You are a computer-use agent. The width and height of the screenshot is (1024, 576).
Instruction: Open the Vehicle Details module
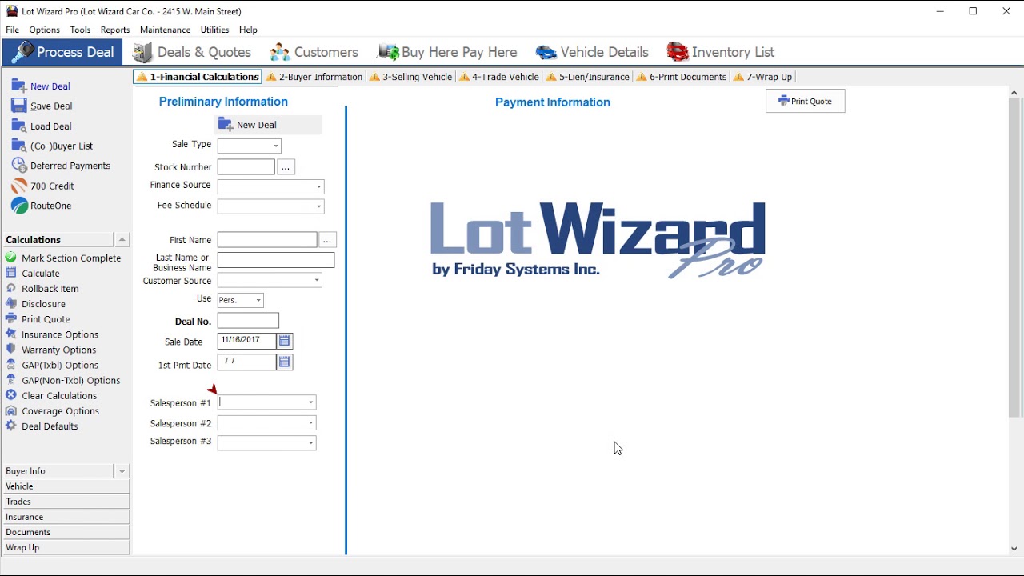[x=593, y=52]
